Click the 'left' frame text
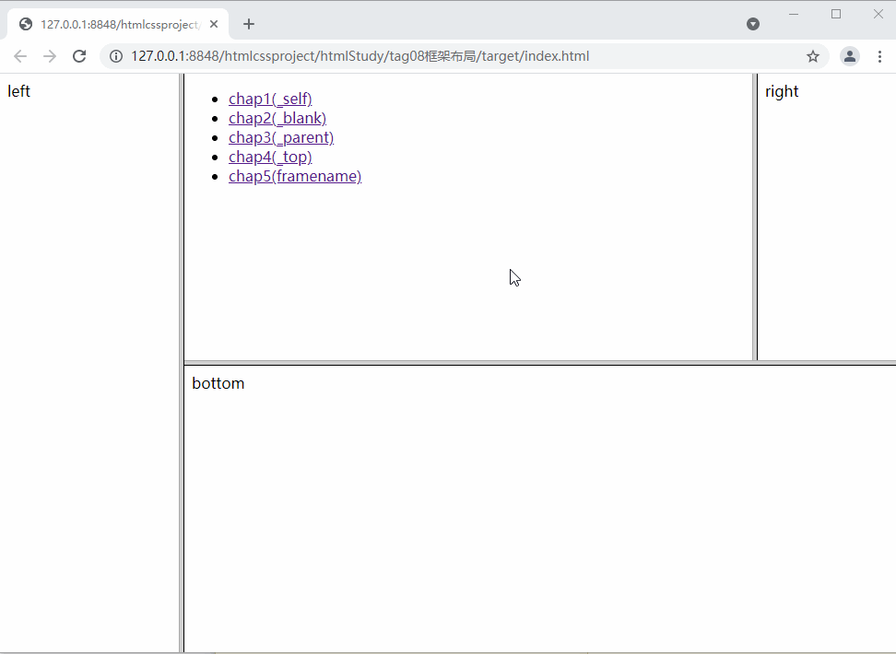 pos(18,91)
